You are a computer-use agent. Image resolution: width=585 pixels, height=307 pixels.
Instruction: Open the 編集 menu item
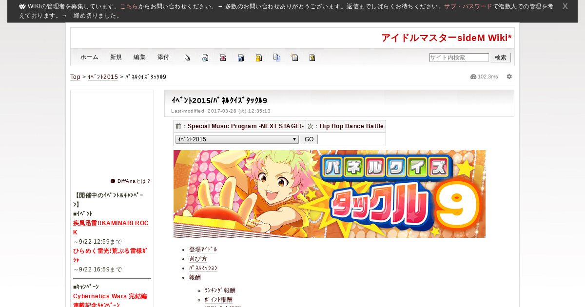point(139,57)
